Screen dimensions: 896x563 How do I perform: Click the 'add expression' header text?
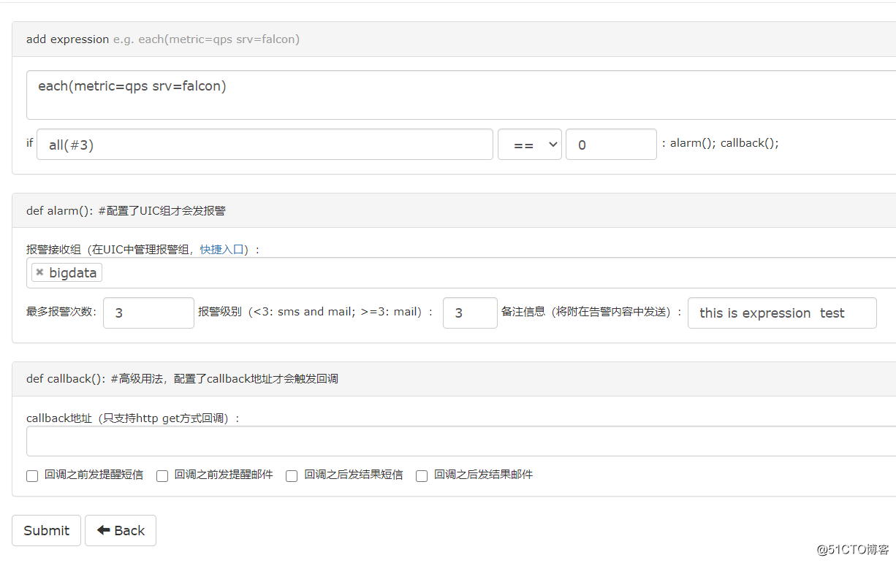coord(67,39)
